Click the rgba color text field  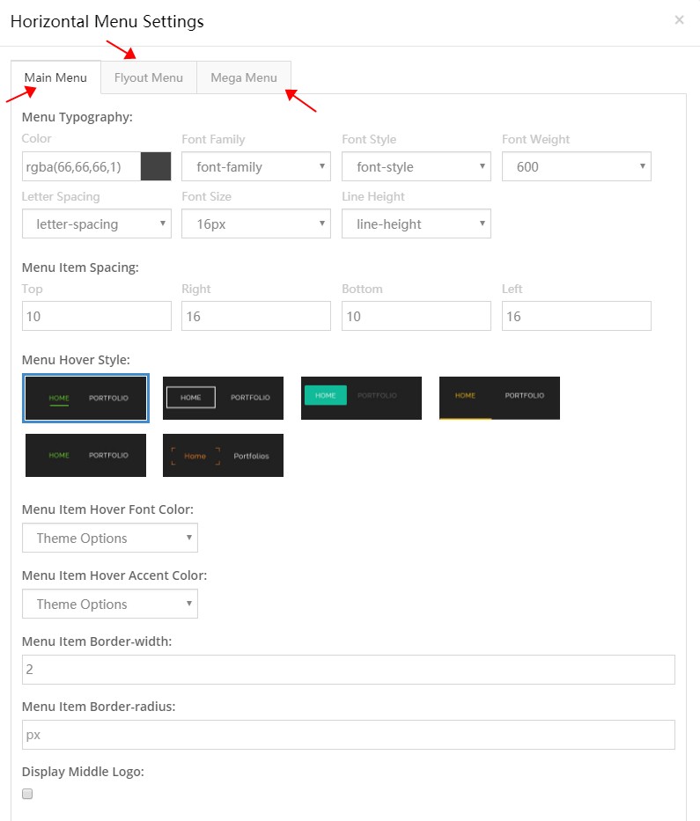click(81, 166)
